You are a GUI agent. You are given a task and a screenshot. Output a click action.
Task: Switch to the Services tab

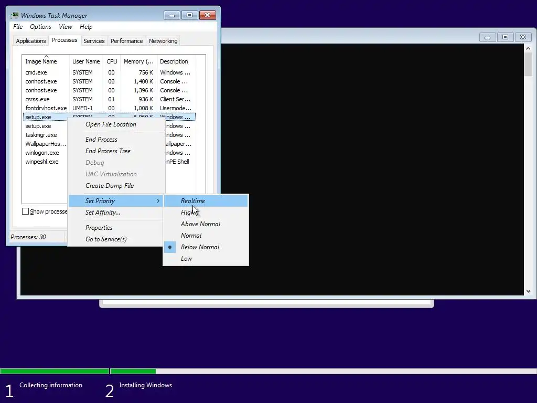(x=94, y=41)
